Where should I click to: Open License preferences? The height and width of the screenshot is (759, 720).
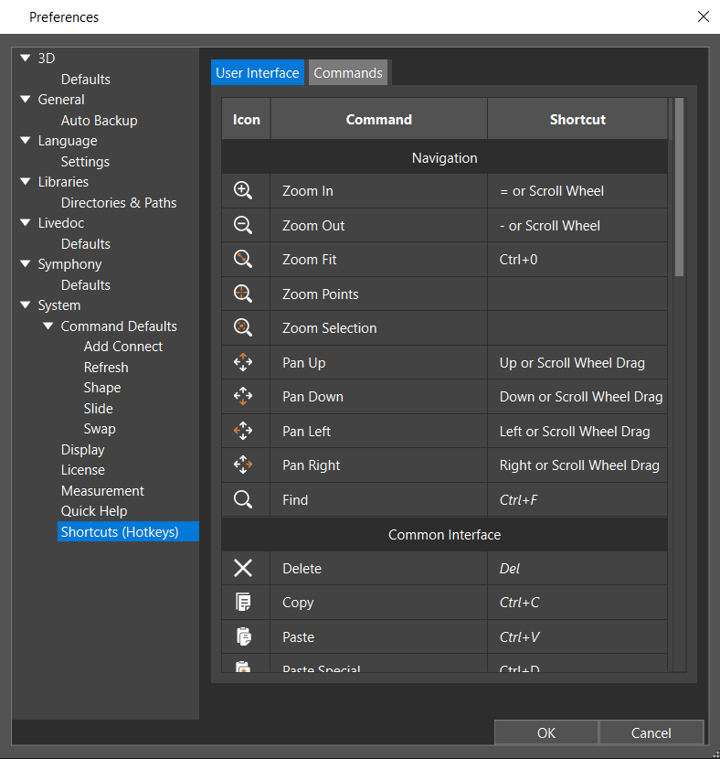coord(82,469)
